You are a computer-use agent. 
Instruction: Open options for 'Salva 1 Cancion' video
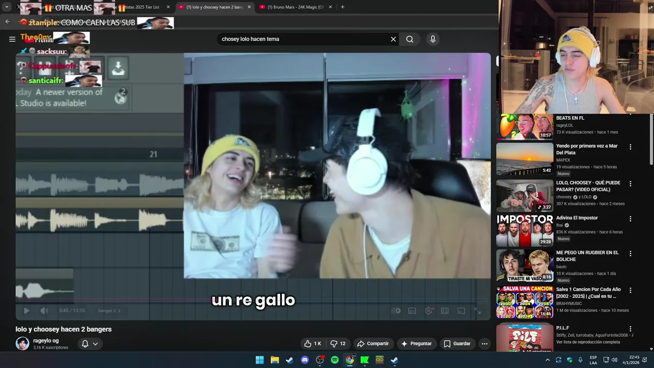coord(630,290)
